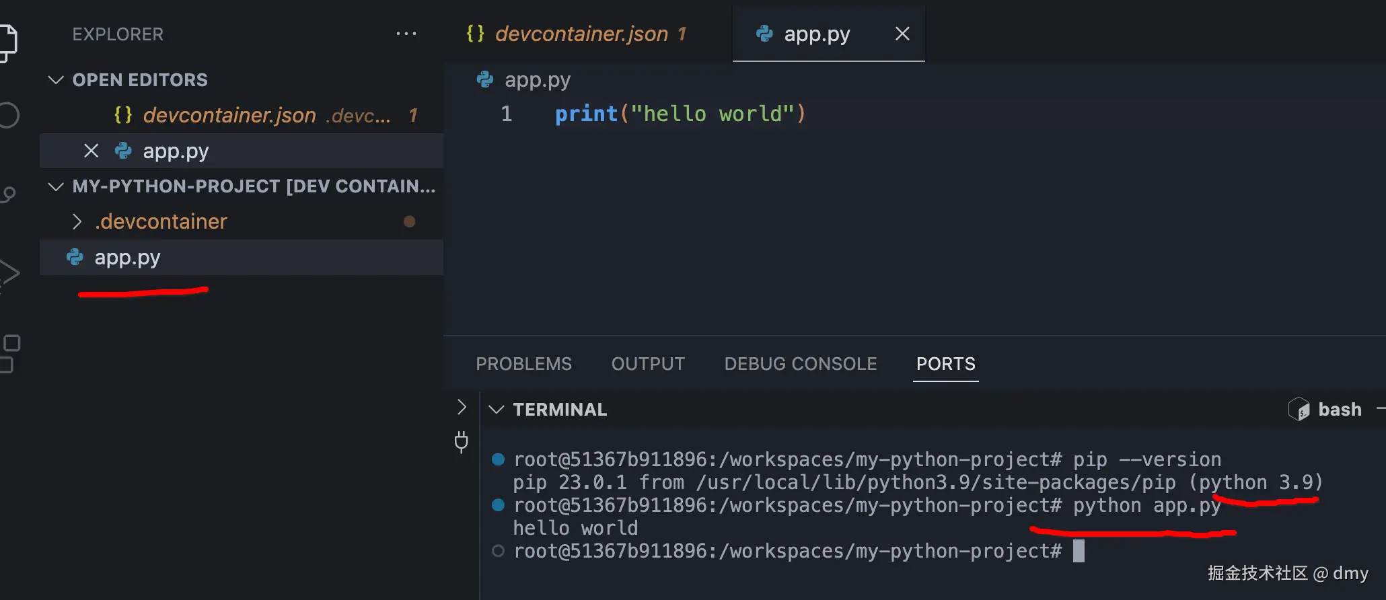Open devcontainer.json from Open Editors list
1386x600 pixels.
[x=229, y=115]
